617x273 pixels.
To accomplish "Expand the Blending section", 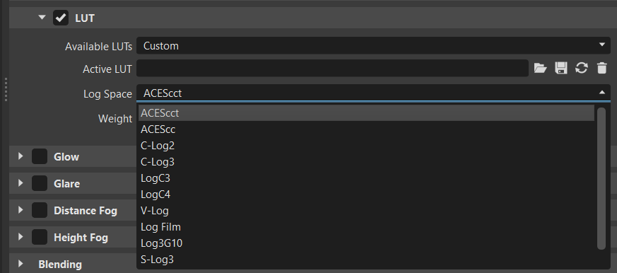I will tap(21, 264).
